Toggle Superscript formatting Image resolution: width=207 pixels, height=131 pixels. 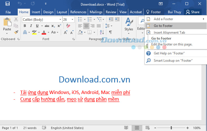[59, 26]
